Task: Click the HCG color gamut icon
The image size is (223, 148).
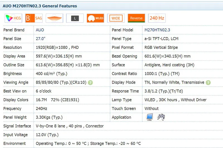Action: 13,18
